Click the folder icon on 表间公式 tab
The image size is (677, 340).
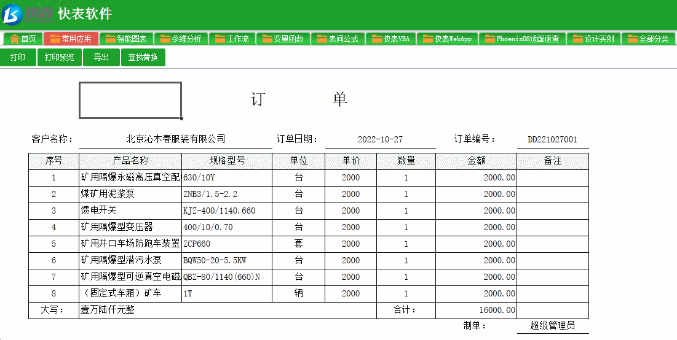[x=322, y=39]
